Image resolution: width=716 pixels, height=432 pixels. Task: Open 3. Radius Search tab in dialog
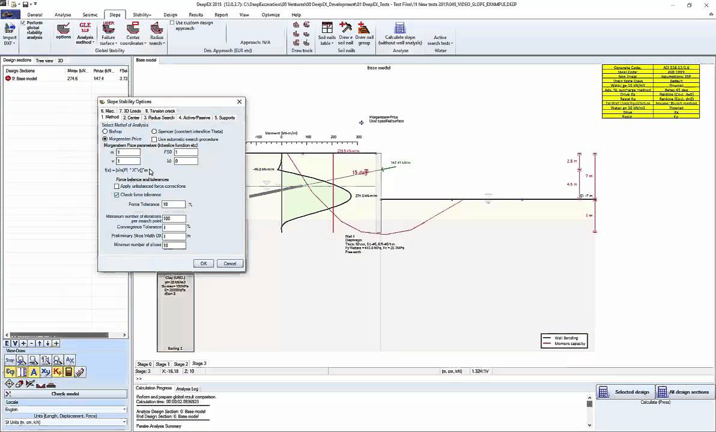tap(159, 118)
